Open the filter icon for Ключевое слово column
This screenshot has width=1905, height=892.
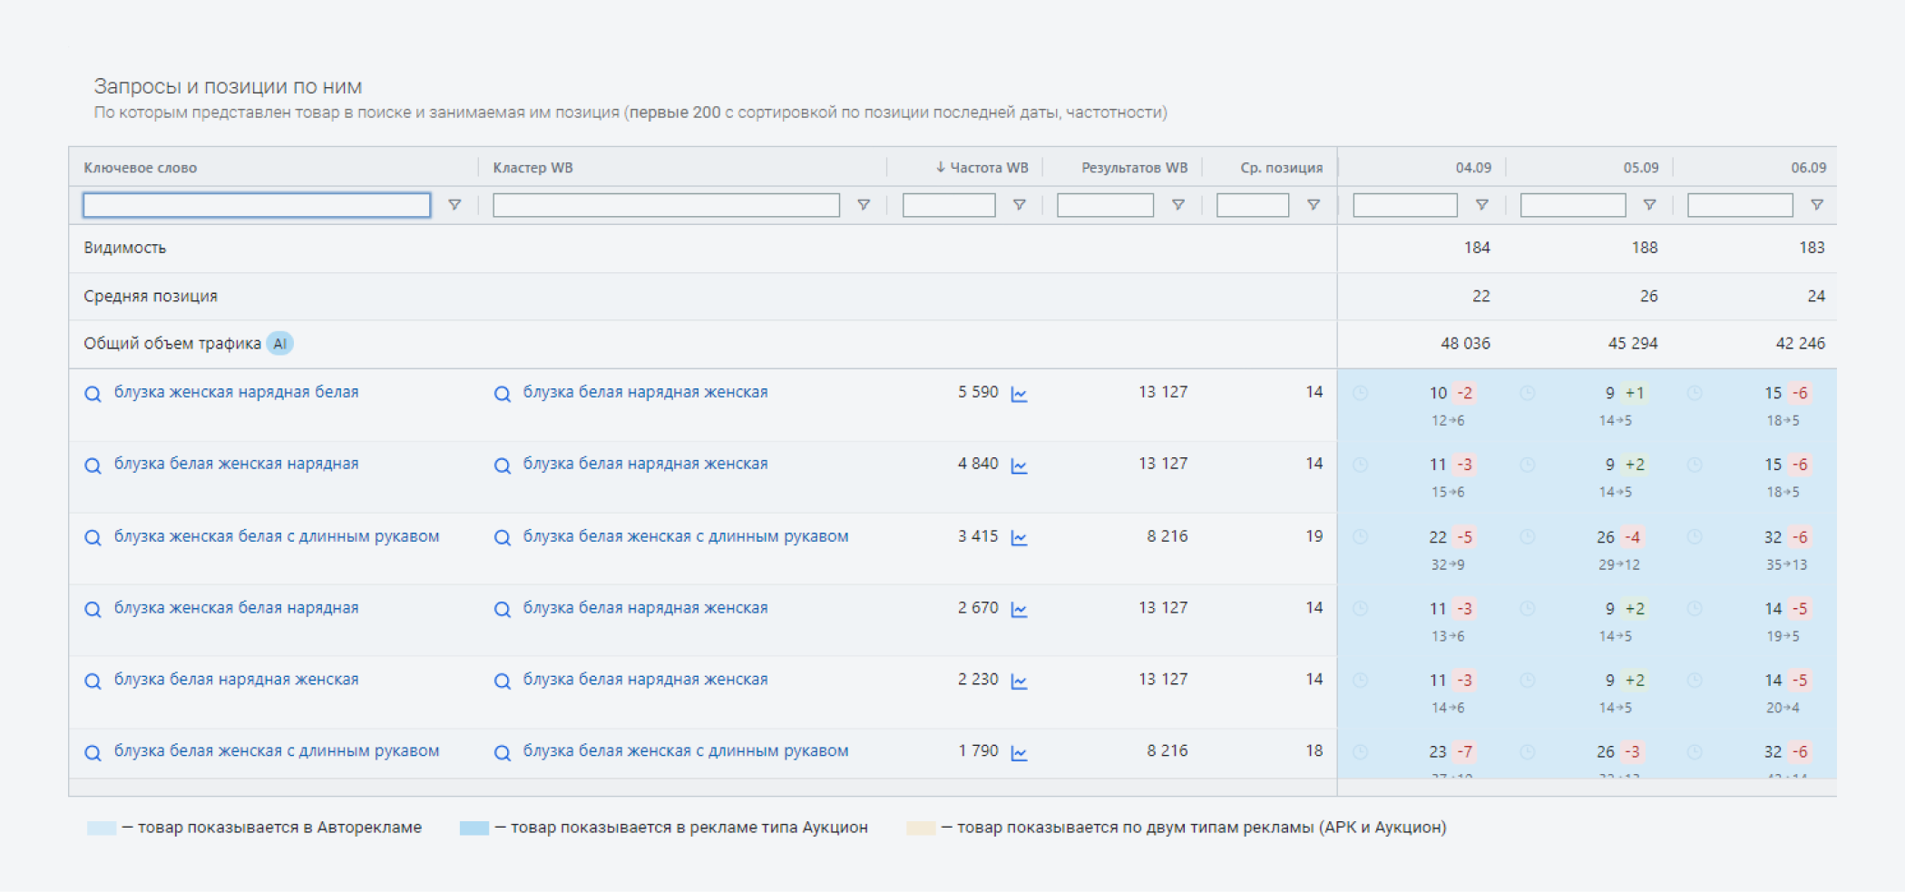pos(454,205)
